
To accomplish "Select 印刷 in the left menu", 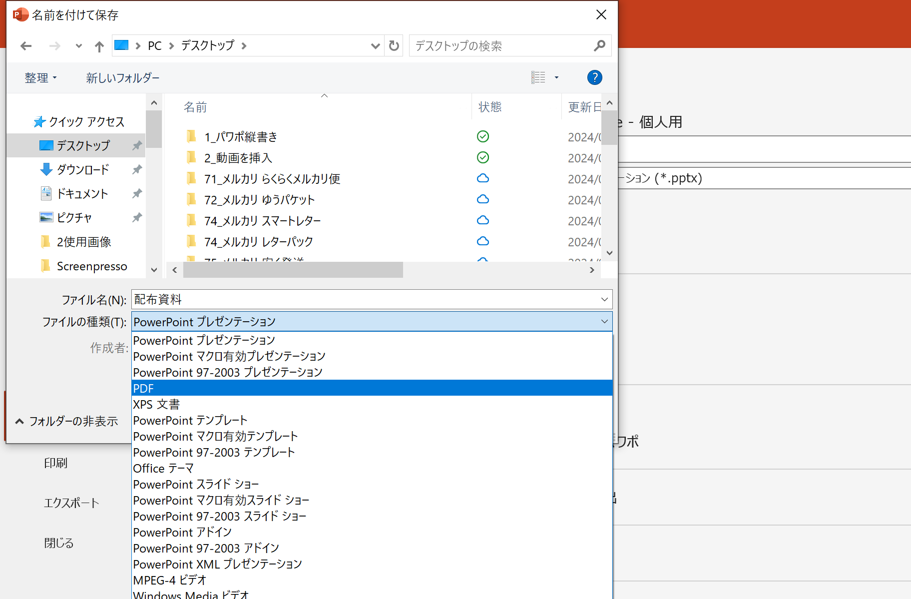I will coord(55,463).
